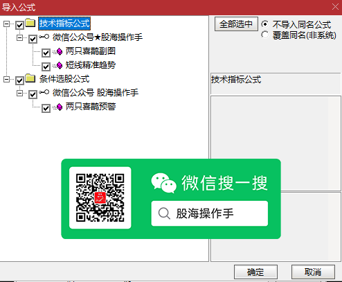Close the 导入公式 dialog
Screen dimensions: 342x282
pos(335,7)
